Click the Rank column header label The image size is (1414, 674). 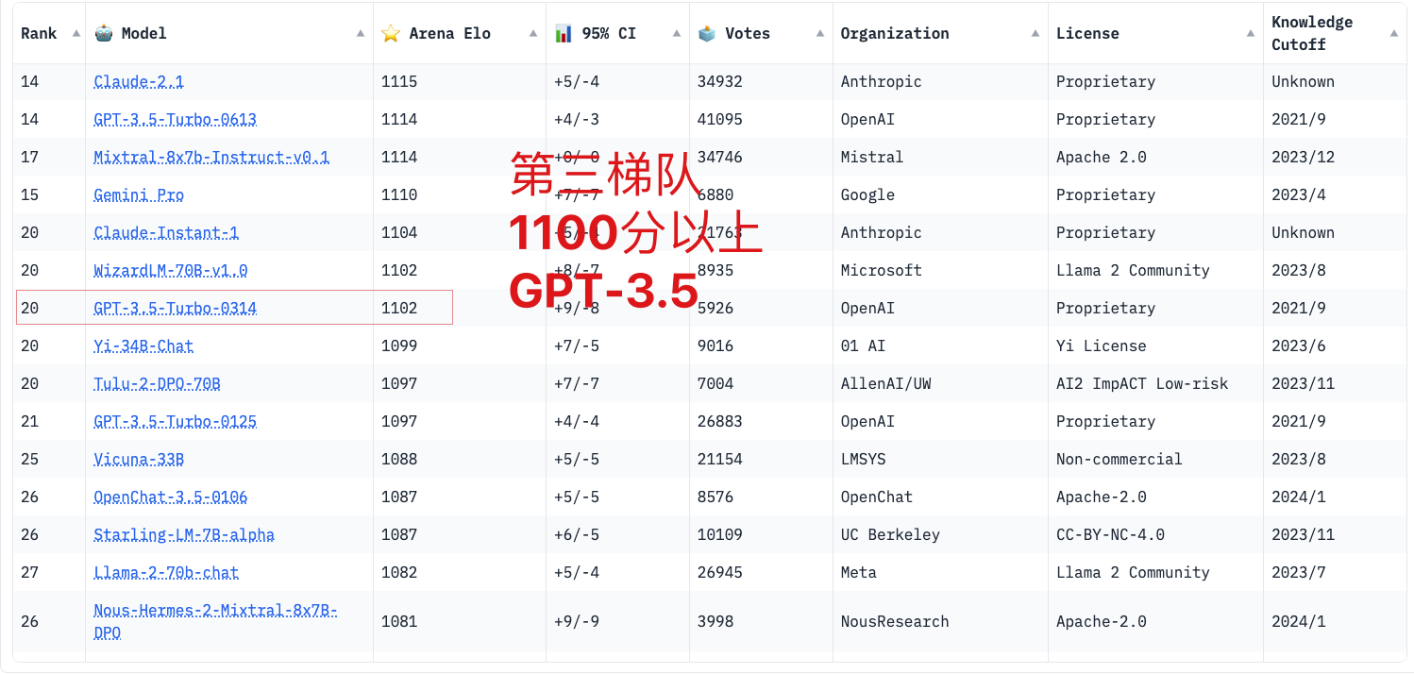coord(39,33)
